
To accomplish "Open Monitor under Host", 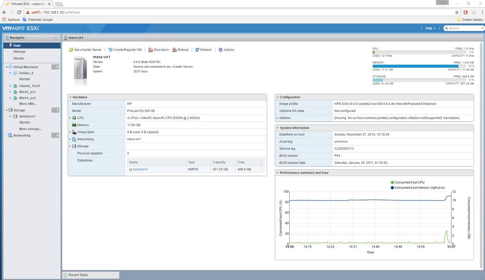I will click(19, 58).
